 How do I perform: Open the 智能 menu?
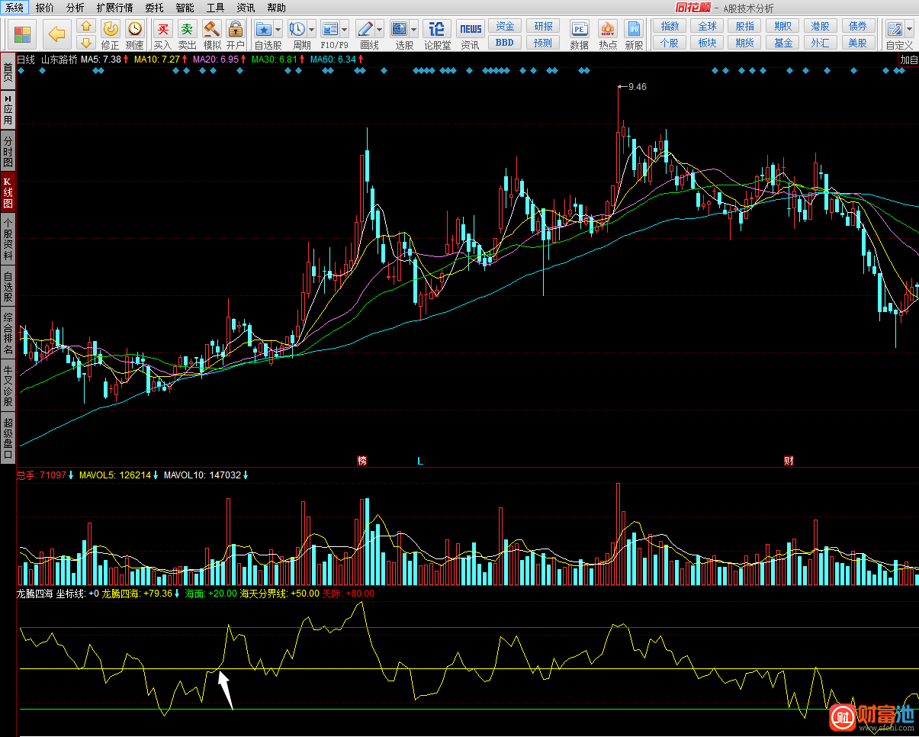[185, 8]
